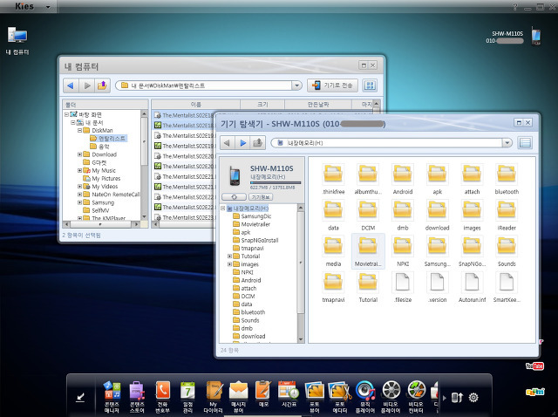
Task: Open the 메시지 뷰어 icon
Action: (238, 396)
